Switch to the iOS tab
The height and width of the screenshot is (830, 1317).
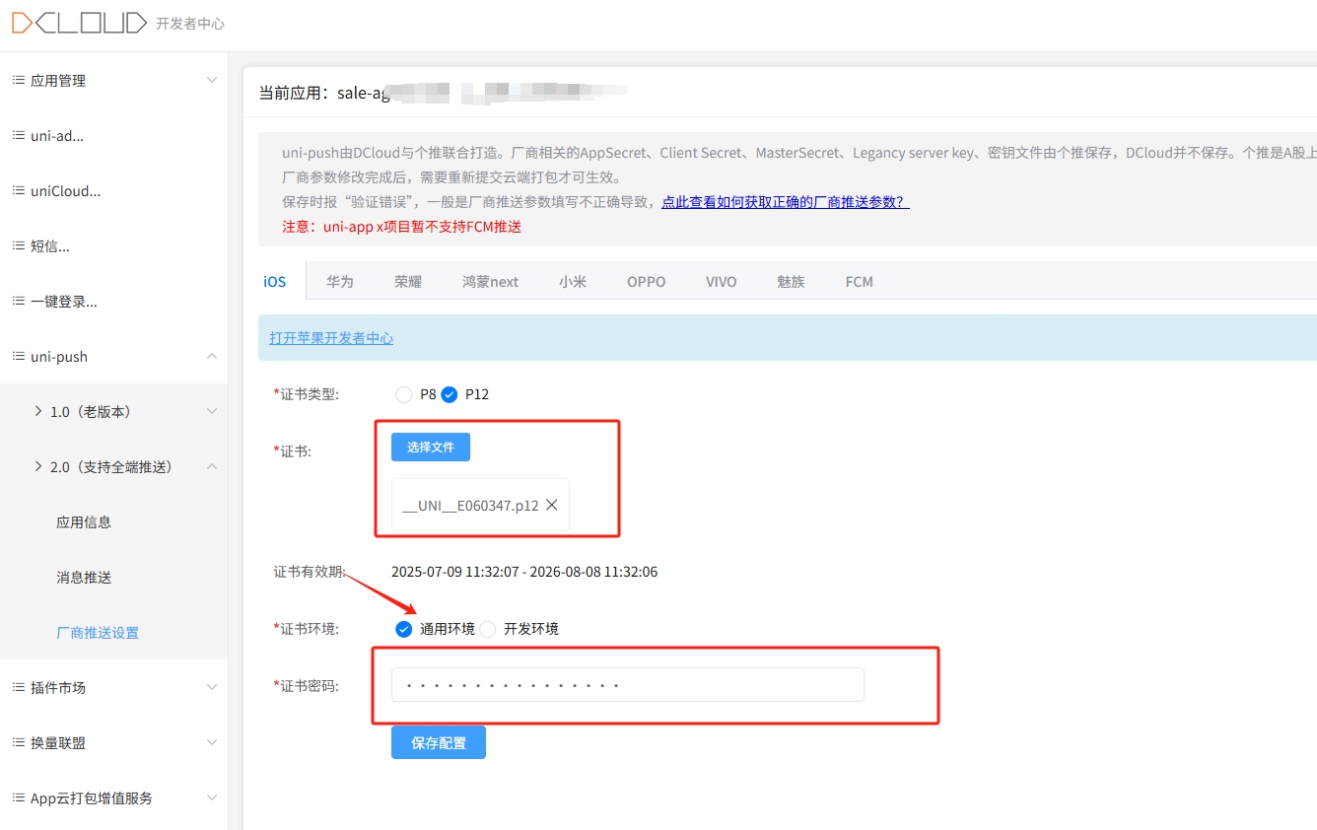point(274,281)
